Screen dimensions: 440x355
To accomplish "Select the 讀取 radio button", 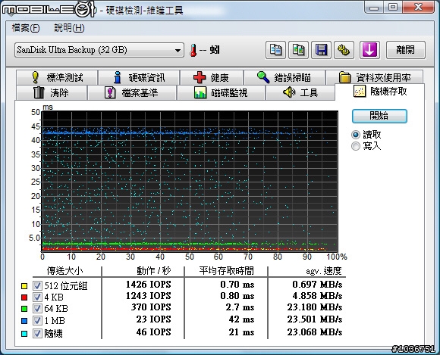I will (x=356, y=135).
